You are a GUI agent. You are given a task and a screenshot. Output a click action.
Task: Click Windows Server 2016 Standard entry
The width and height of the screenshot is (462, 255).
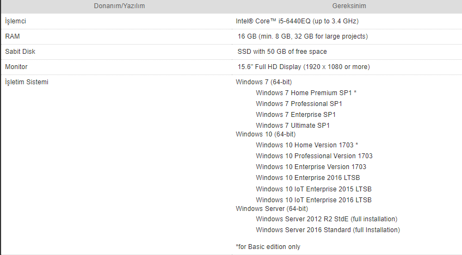[x=328, y=230]
